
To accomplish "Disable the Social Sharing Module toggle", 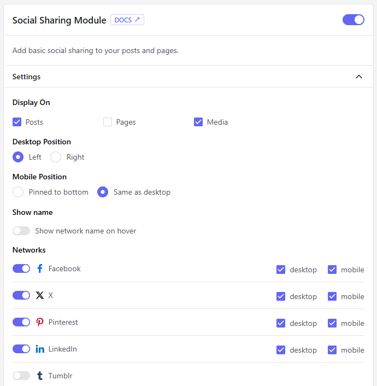I will coord(353,20).
